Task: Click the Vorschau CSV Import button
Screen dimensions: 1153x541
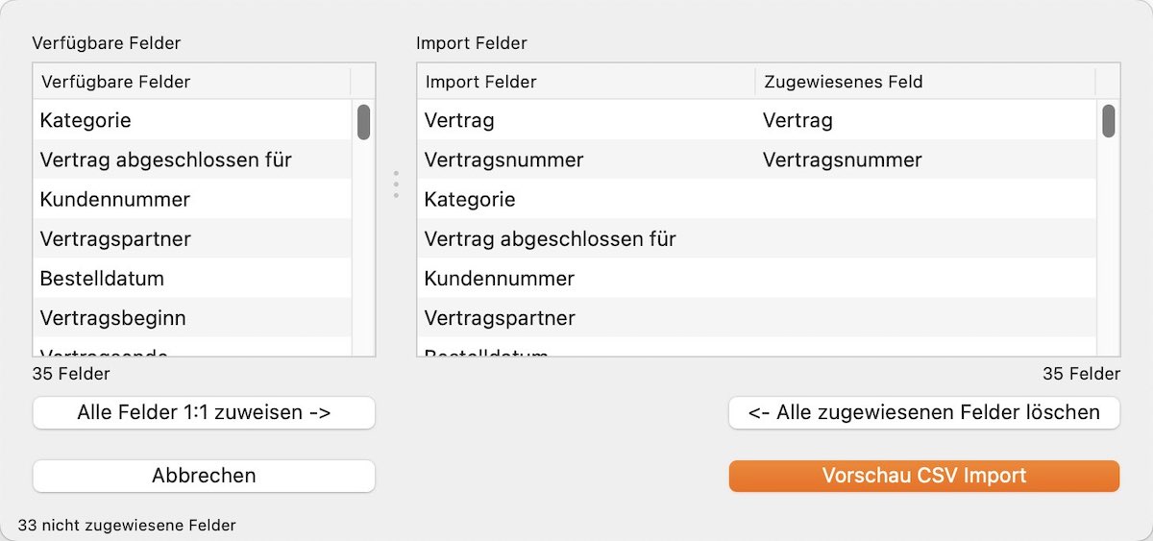Action: click(x=923, y=476)
